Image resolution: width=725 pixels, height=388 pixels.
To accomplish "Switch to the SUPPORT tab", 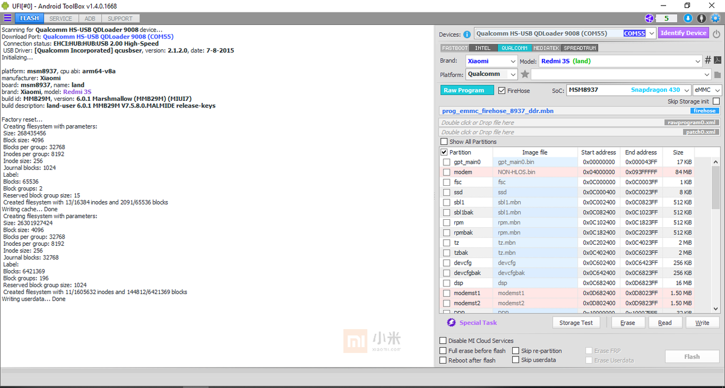I will [x=120, y=18].
